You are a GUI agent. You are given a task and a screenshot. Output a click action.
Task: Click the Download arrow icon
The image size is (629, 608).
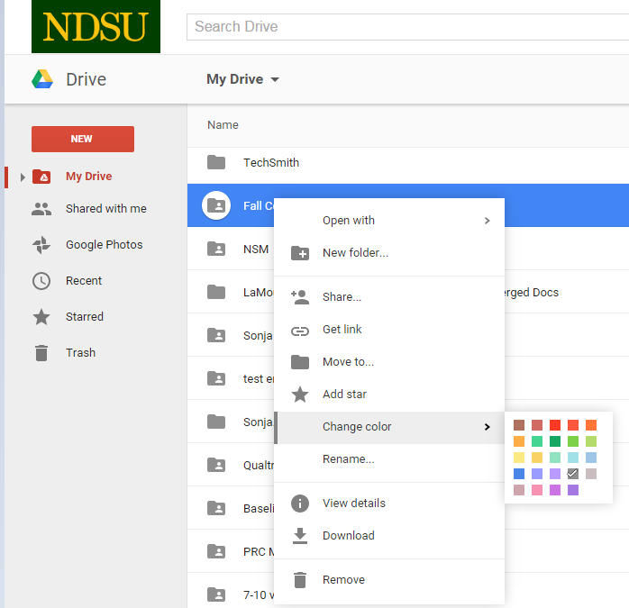(x=300, y=536)
